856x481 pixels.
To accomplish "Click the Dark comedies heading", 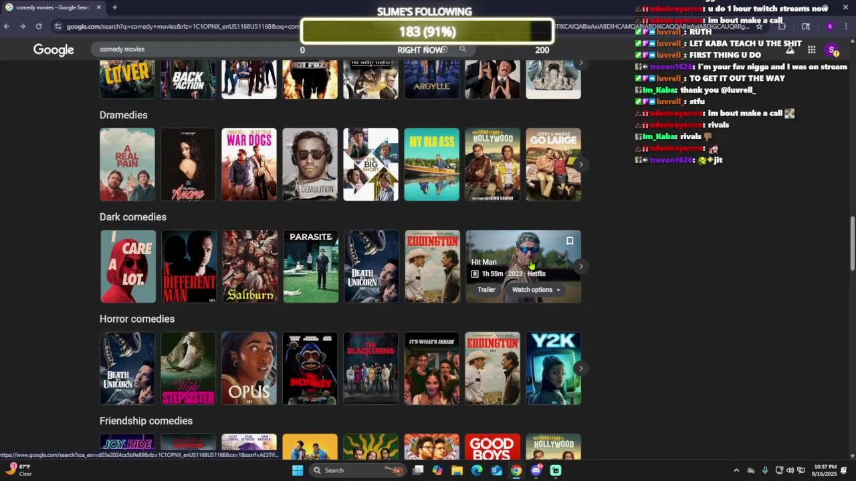I will (x=133, y=217).
